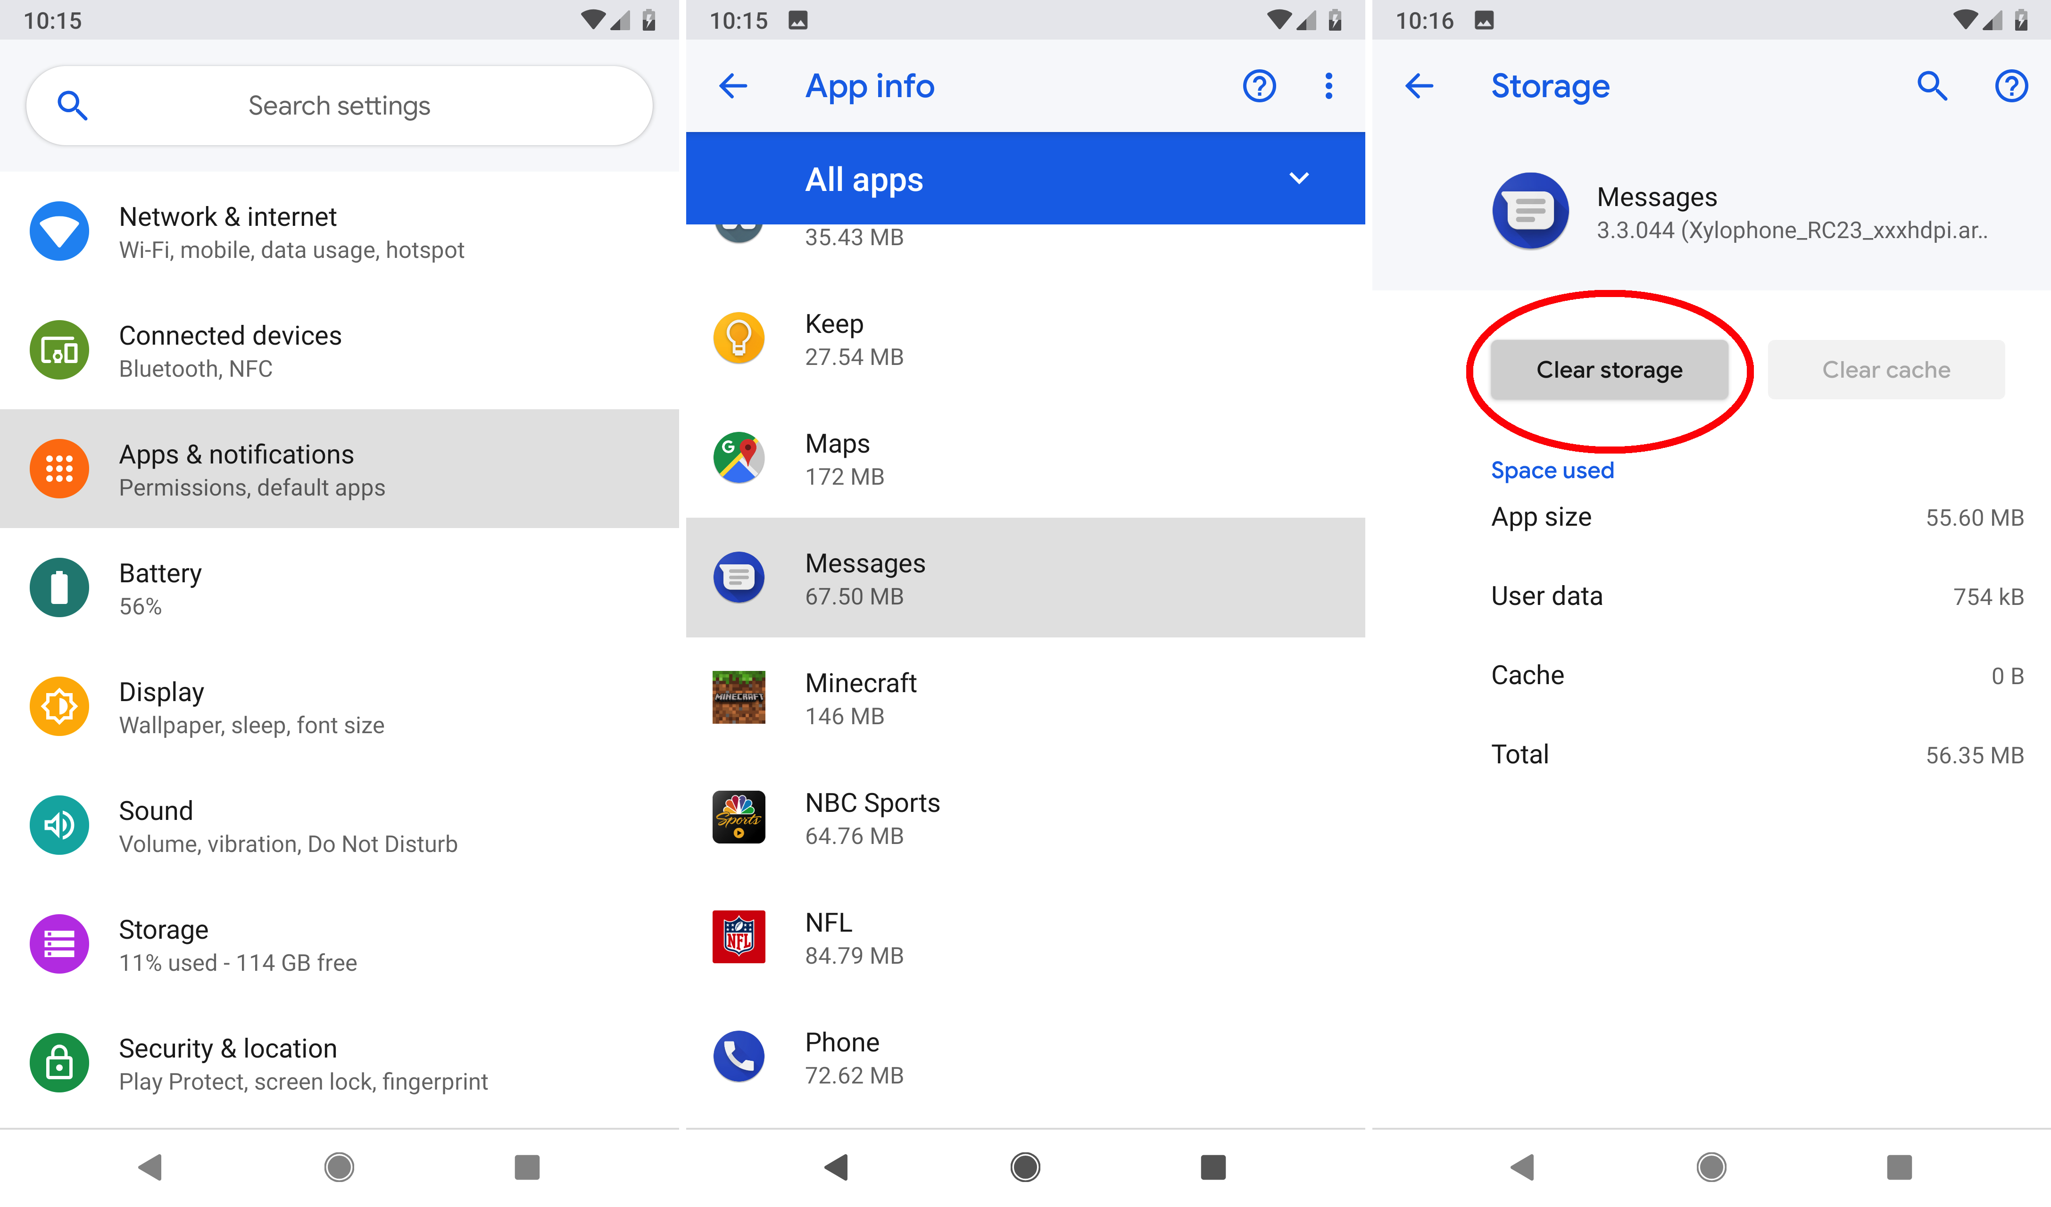Open NBC Sports app info
The image size is (2051, 1207).
tap(1025, 818)
